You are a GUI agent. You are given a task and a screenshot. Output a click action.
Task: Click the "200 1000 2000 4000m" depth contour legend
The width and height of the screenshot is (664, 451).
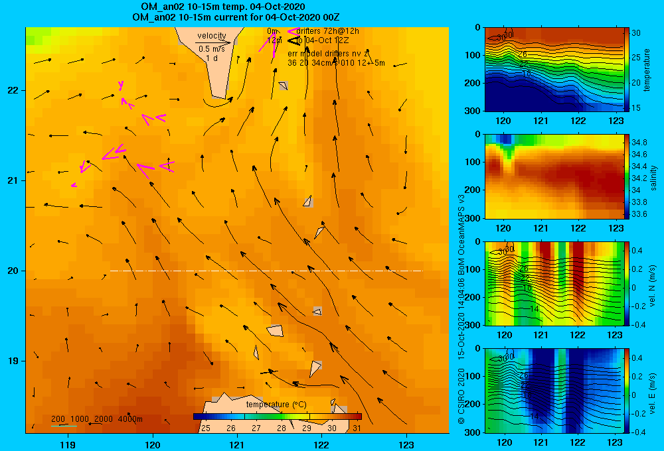[96, 419]
